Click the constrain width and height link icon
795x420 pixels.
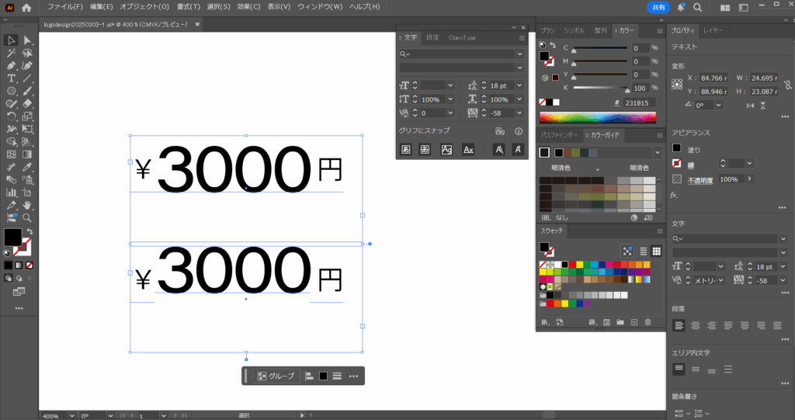coord(788,84)
